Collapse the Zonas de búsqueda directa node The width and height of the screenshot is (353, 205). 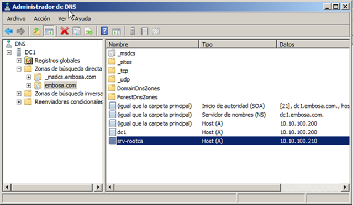[x=19, y=69]
